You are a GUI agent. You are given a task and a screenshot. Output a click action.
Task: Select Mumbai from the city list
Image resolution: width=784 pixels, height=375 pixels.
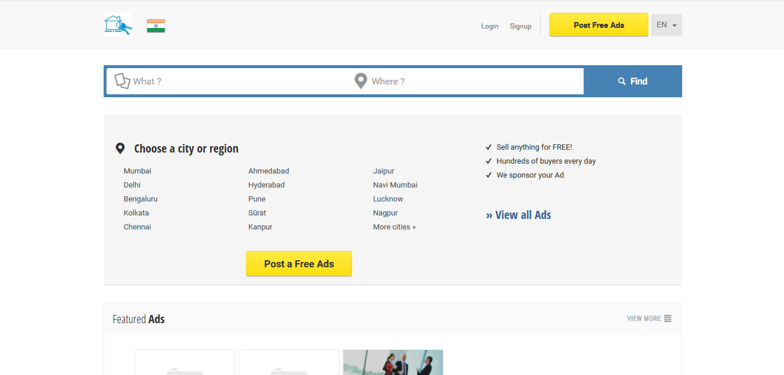[137, 171]
